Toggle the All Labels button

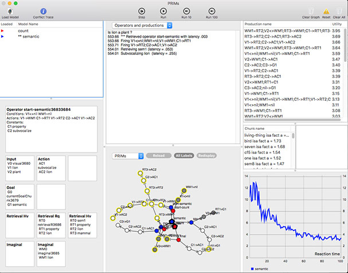(x=184, y=156)
